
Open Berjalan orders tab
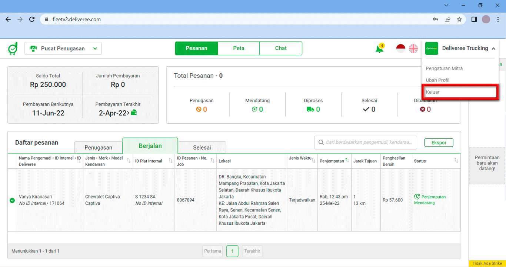coord(150,146)
